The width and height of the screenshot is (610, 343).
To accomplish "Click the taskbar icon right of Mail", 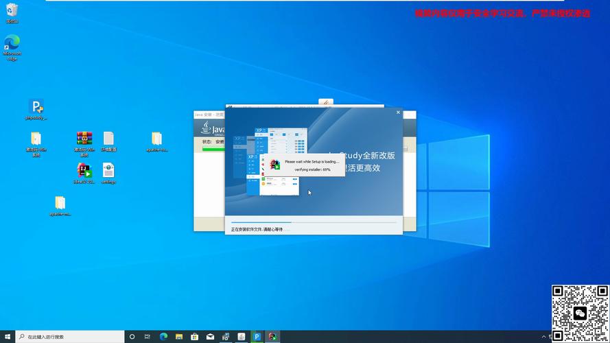I will coord(226,337).
